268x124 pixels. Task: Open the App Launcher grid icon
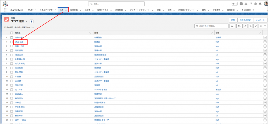[6, 10]
